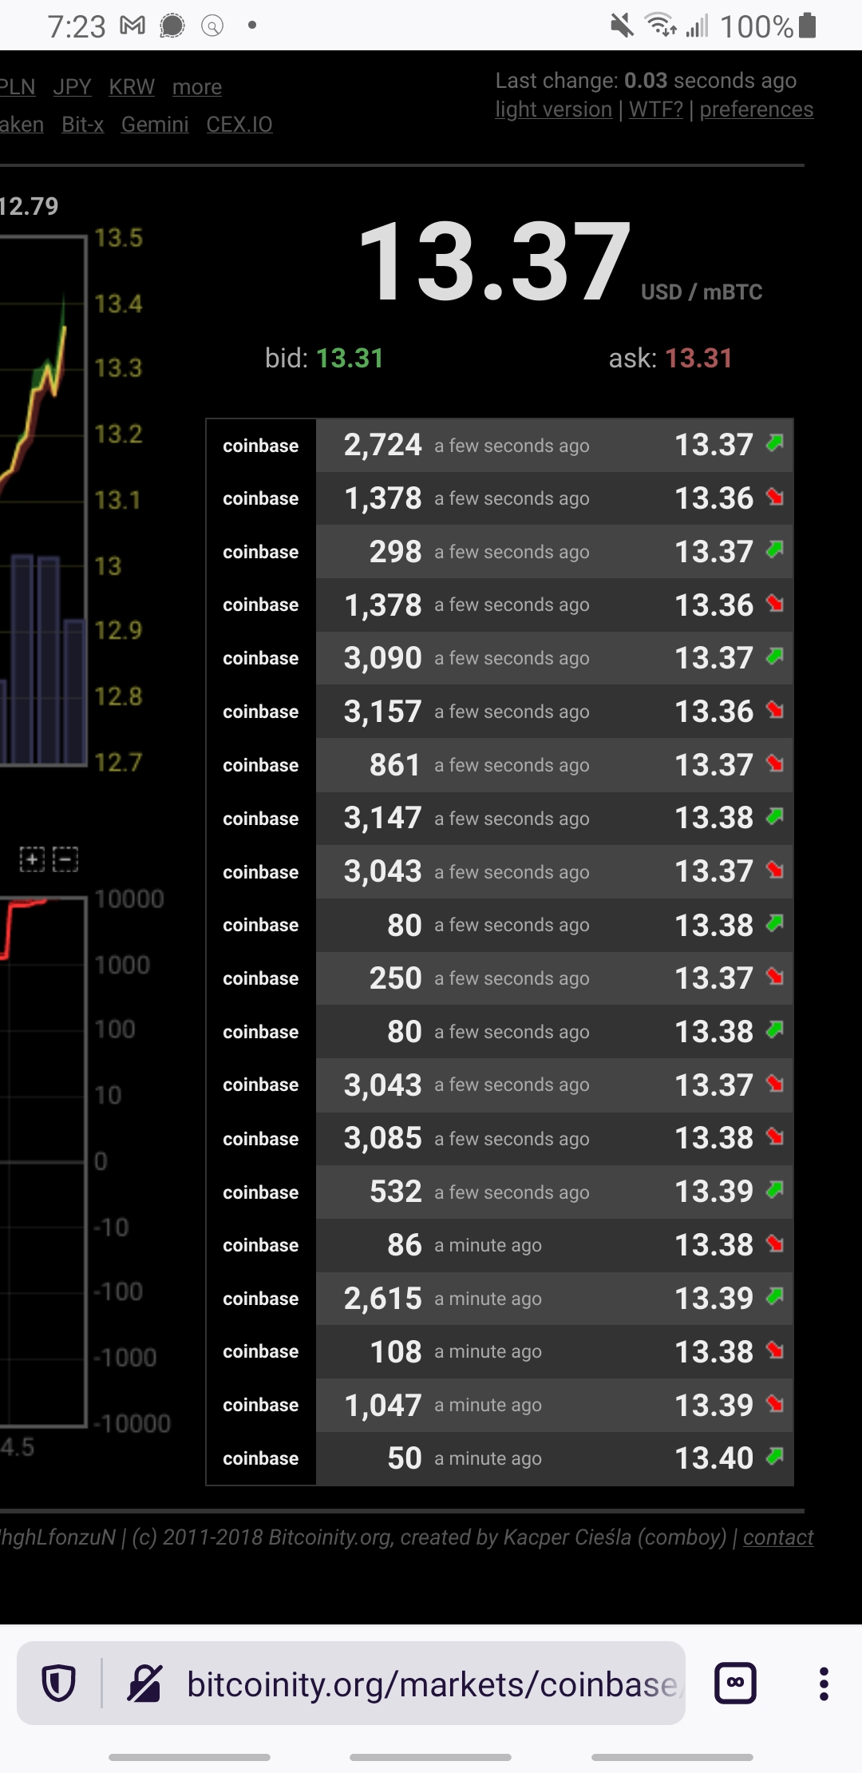Open the preferences link

click(x=757, y=109)
